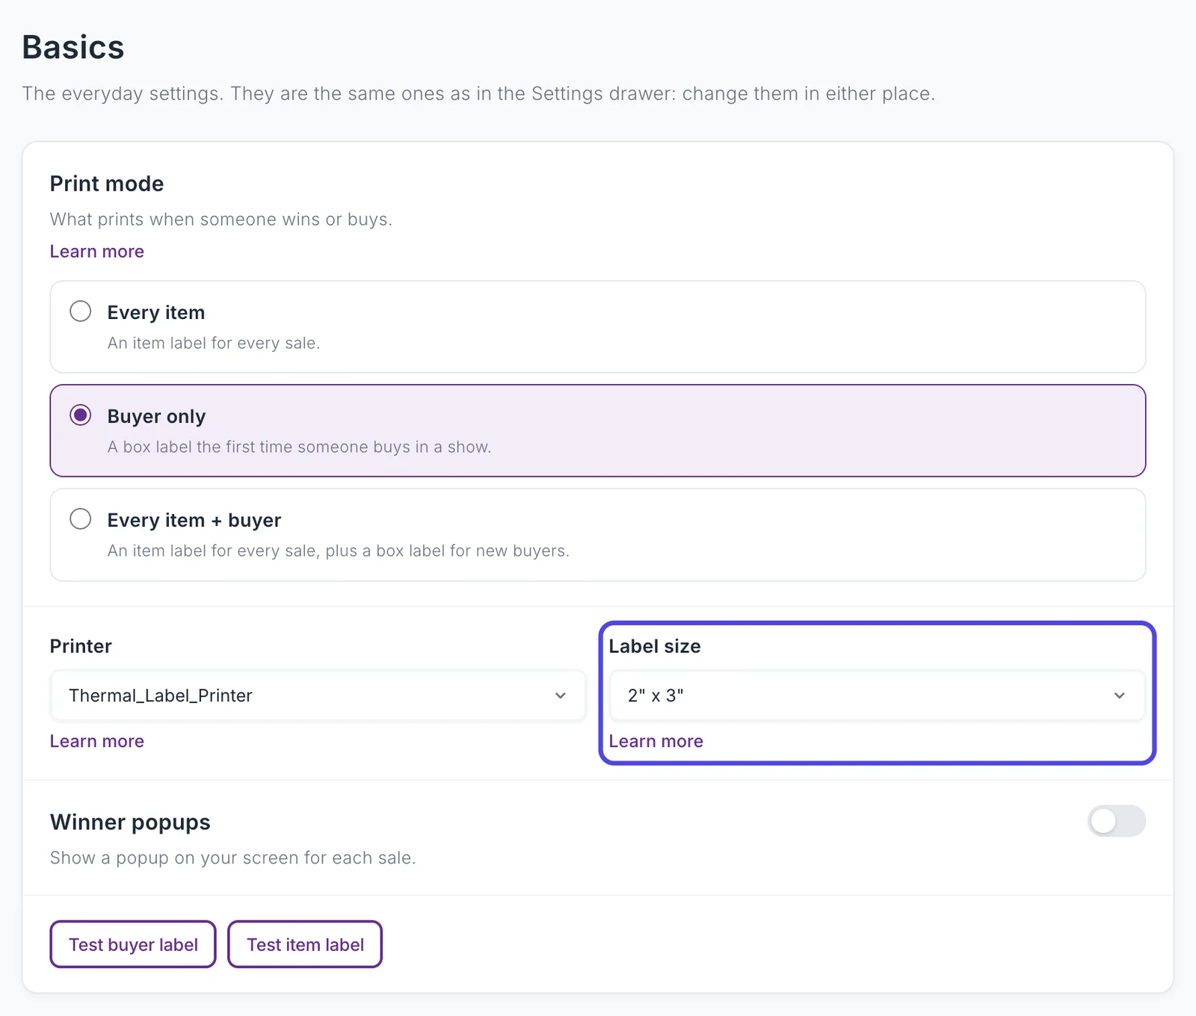Open the Thermal_Label_Printer dropdown
This screenshot has height=1016, width=1196.
pos(318,696)
